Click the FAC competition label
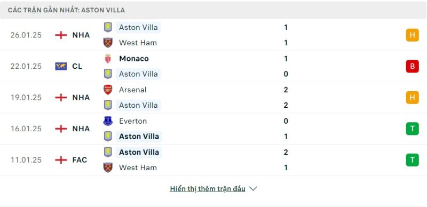This screenshot has height=207, width=427. click(x=80, y=160)
